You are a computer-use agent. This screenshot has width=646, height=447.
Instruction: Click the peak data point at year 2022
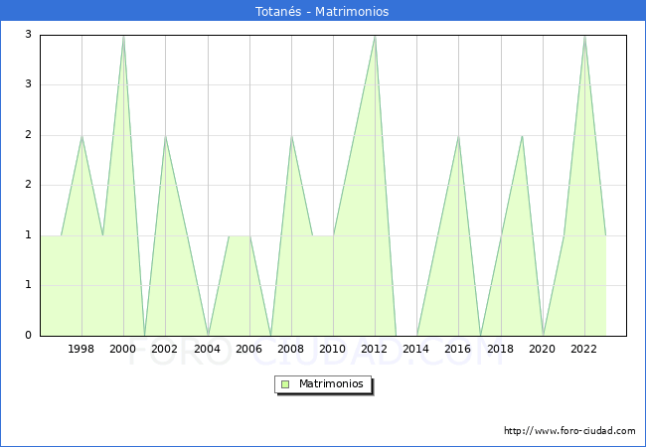(x=584, y=37)
